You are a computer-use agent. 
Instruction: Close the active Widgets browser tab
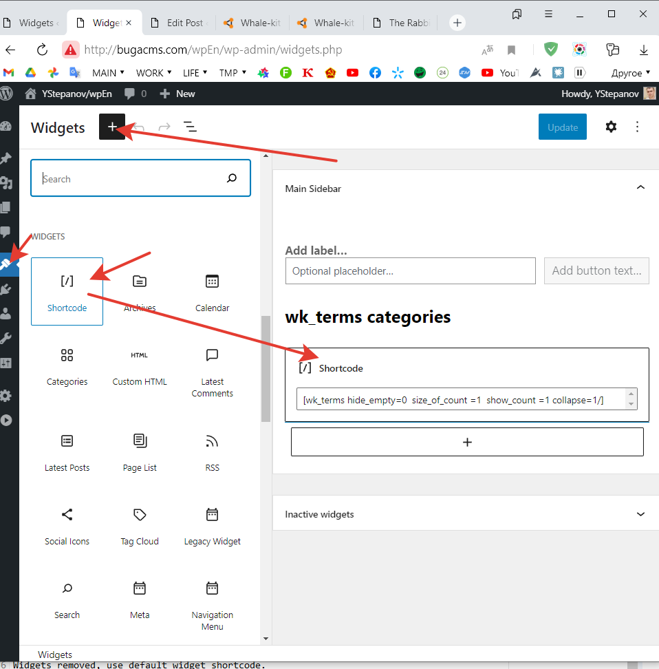pos(129,23)
